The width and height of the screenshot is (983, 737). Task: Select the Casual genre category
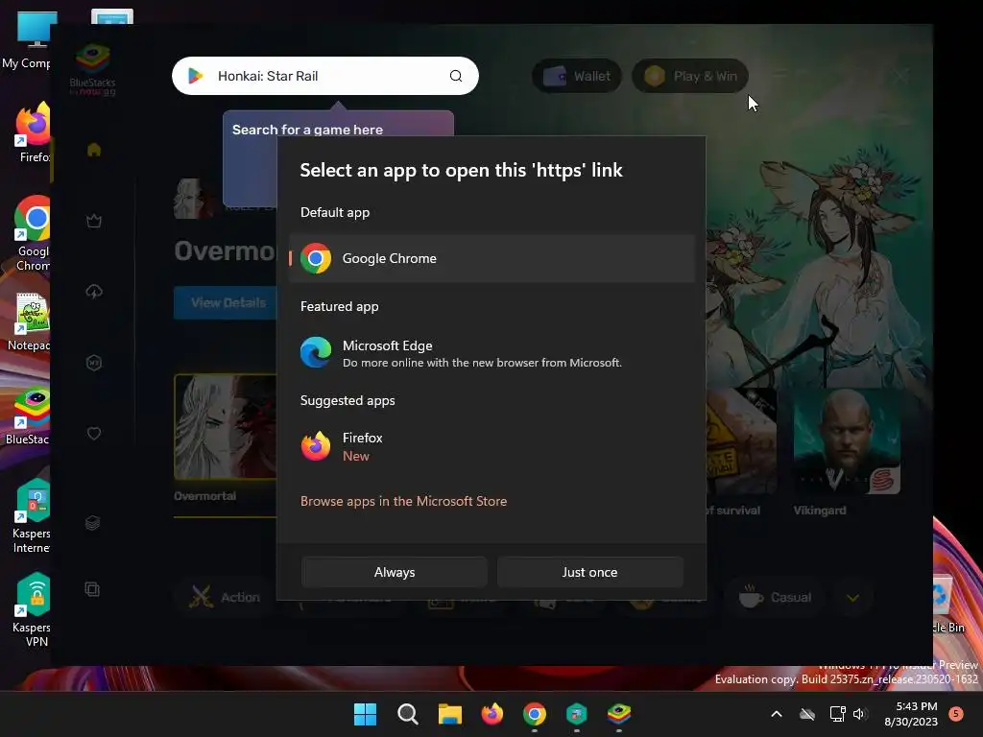(775, 597)
